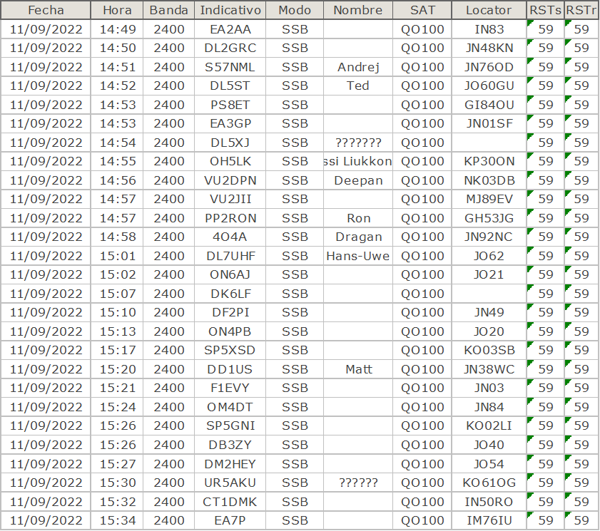Click green marker in EA2AA RSTs cell
This screenshot has width=600, height=531.
(530, 24)
